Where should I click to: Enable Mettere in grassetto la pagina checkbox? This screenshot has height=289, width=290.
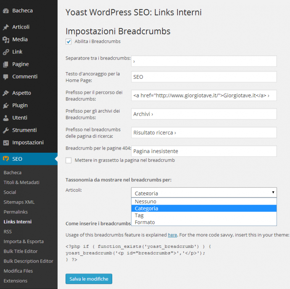tap(68, 160)
